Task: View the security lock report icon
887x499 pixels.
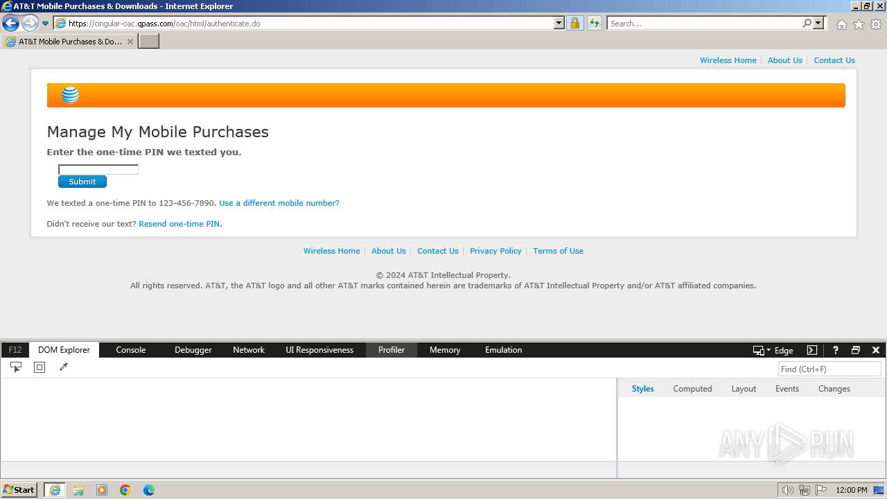Action: (x=574, y=23)
